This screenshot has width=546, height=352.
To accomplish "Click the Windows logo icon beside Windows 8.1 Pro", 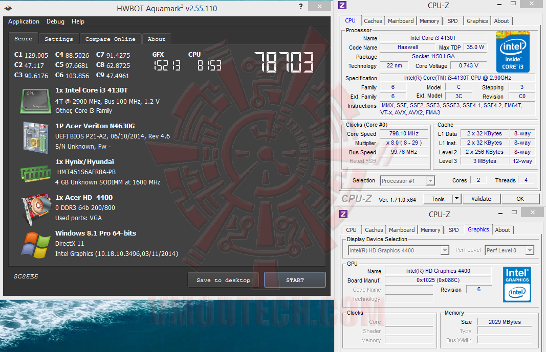I will [x=36, y=245].
